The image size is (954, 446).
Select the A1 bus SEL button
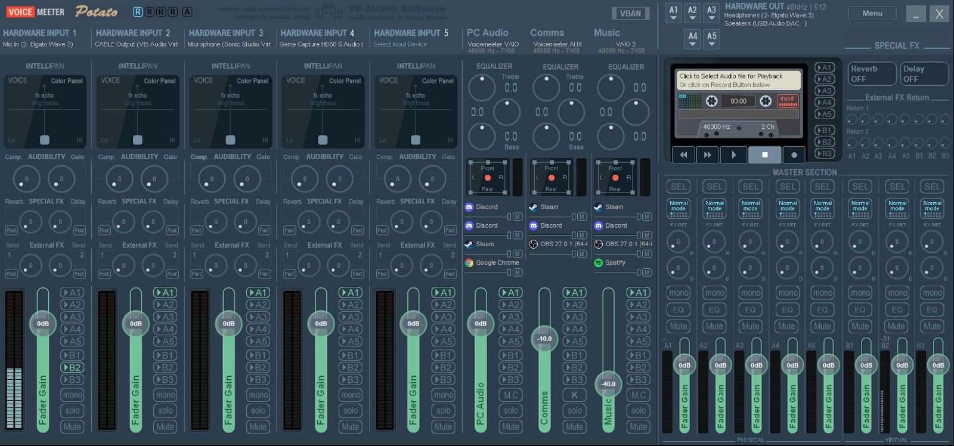(x=679, y=187)
